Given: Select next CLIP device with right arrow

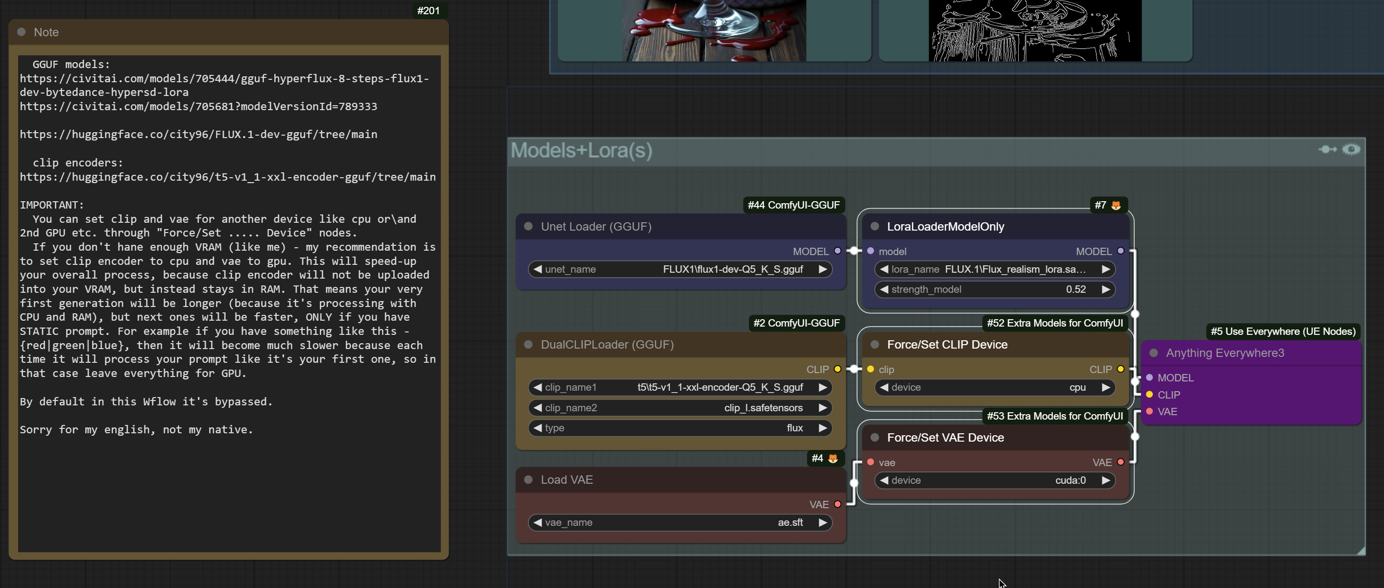Looking at the screenshot, I should pos(1105,387).
